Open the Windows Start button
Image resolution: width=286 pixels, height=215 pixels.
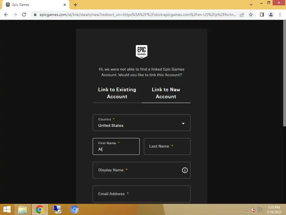7,209
